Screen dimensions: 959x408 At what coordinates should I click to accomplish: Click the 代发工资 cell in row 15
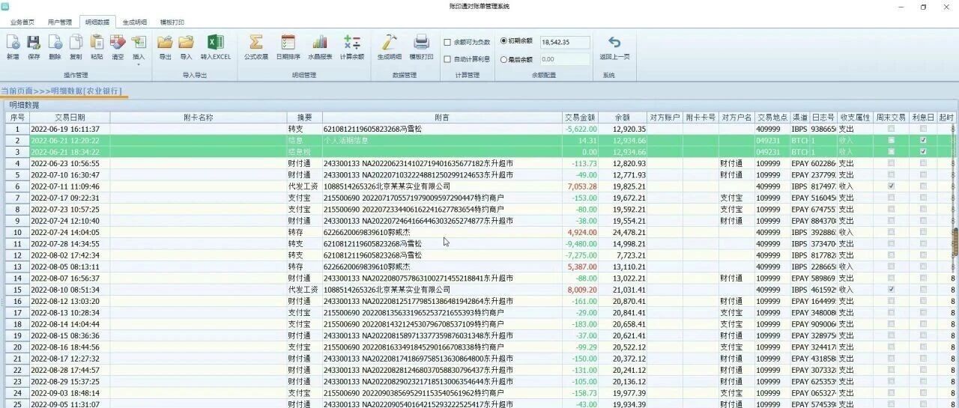point(303,289)
